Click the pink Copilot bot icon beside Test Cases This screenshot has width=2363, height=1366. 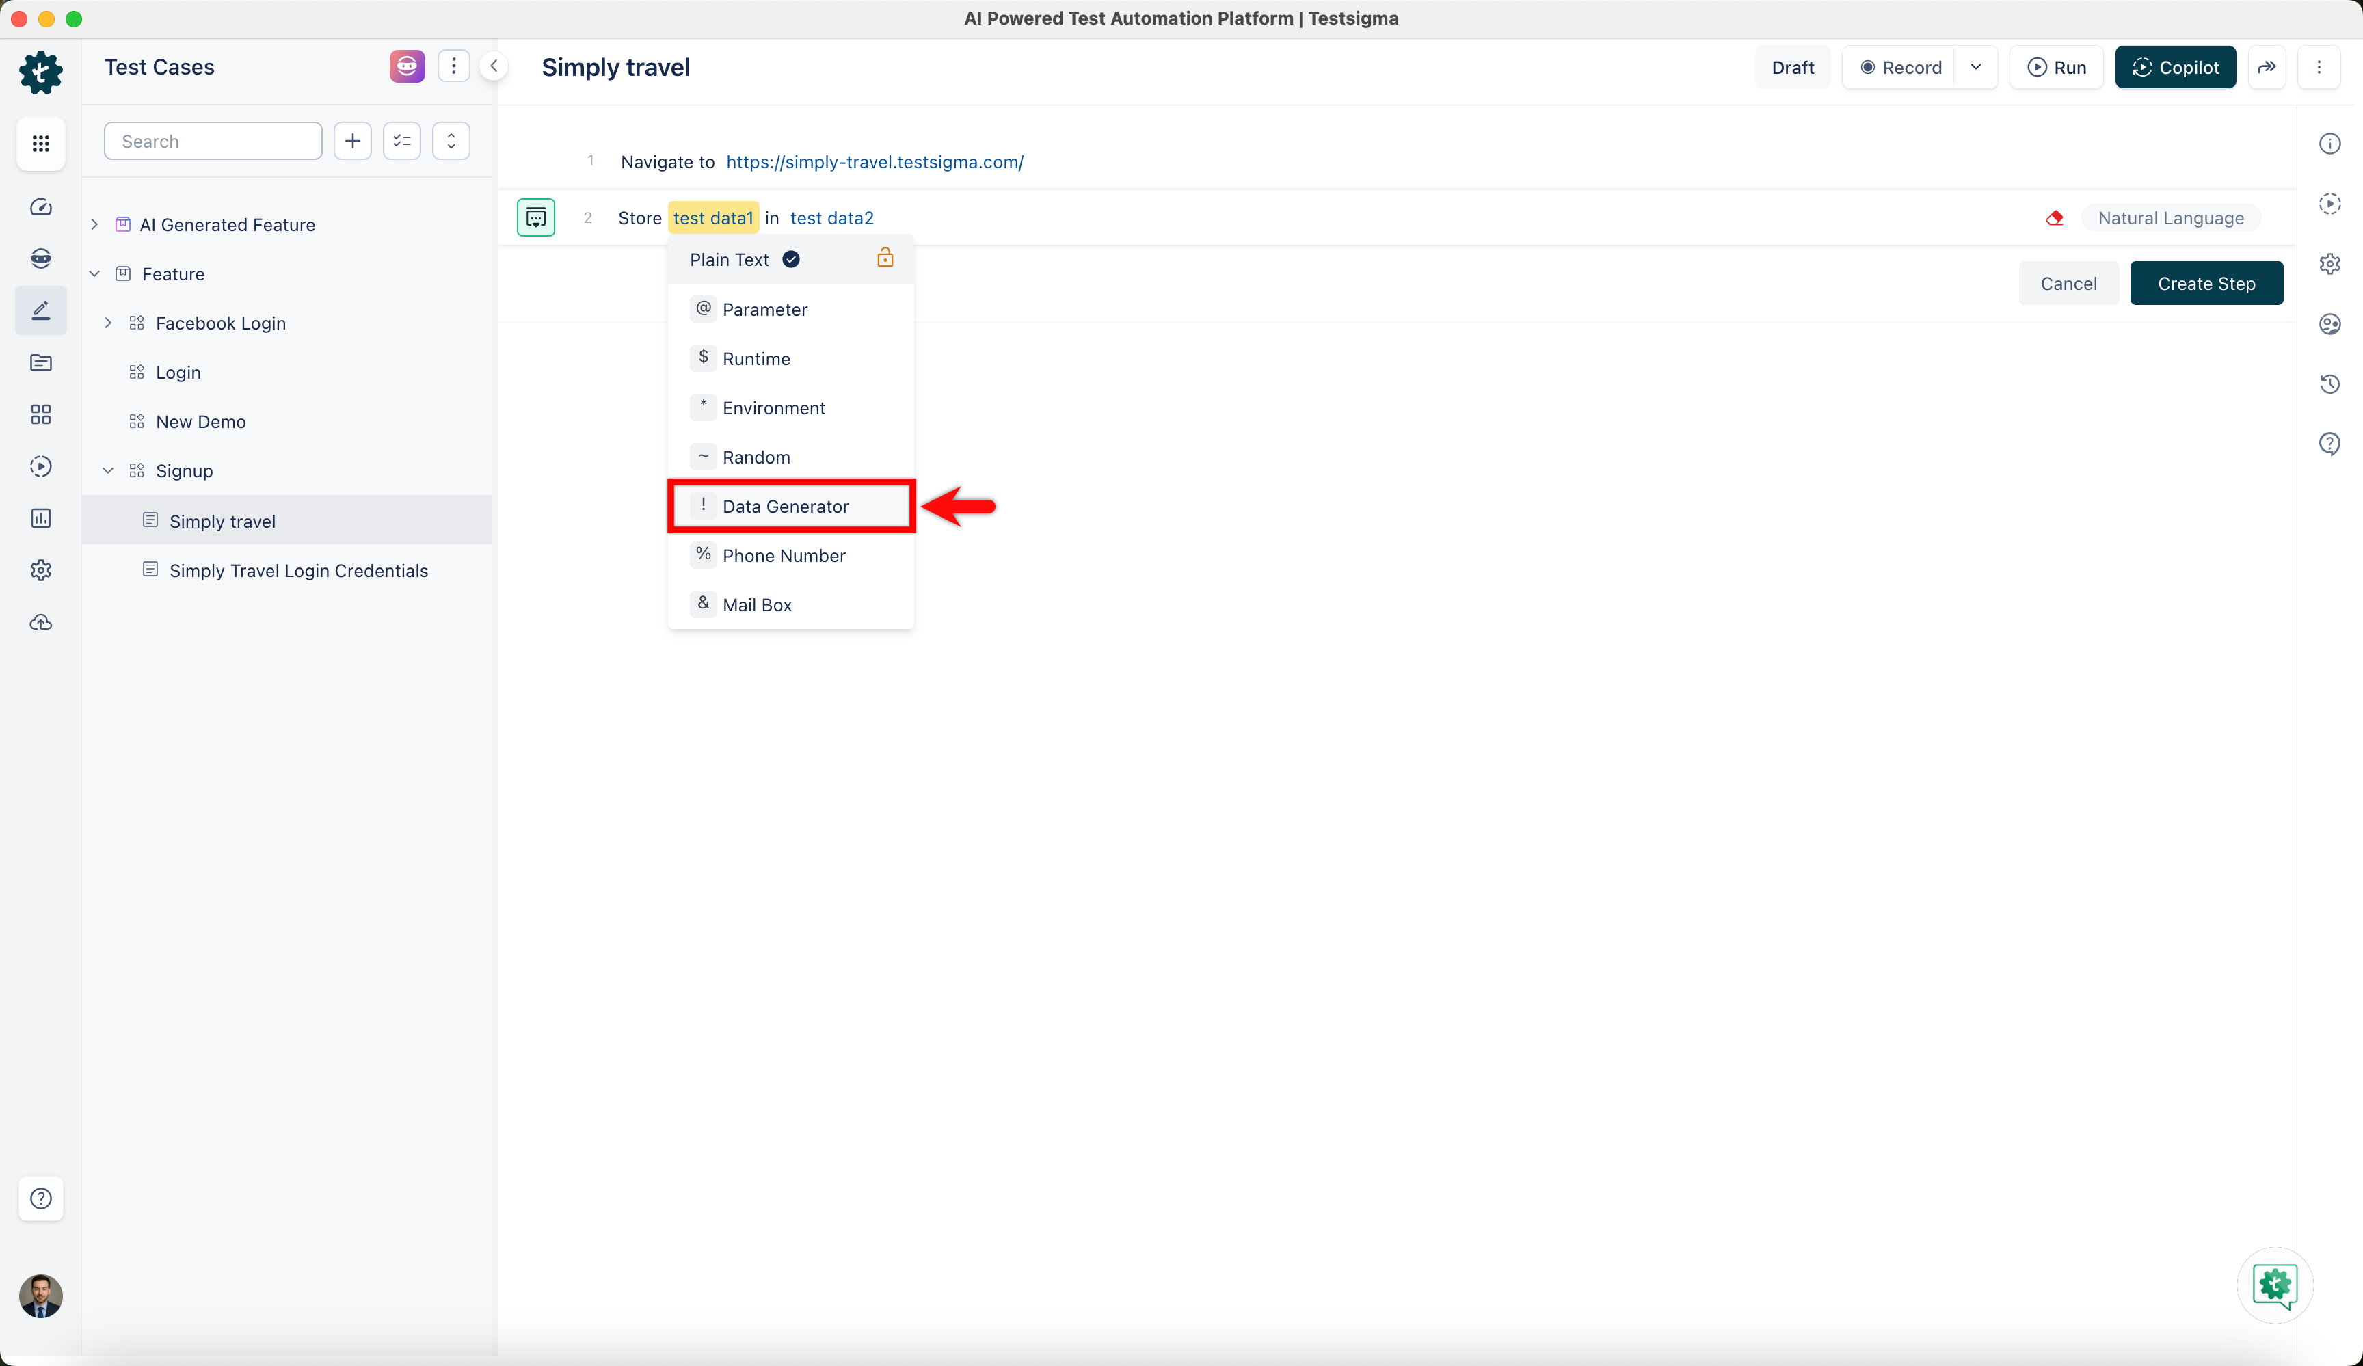[407, 66]
